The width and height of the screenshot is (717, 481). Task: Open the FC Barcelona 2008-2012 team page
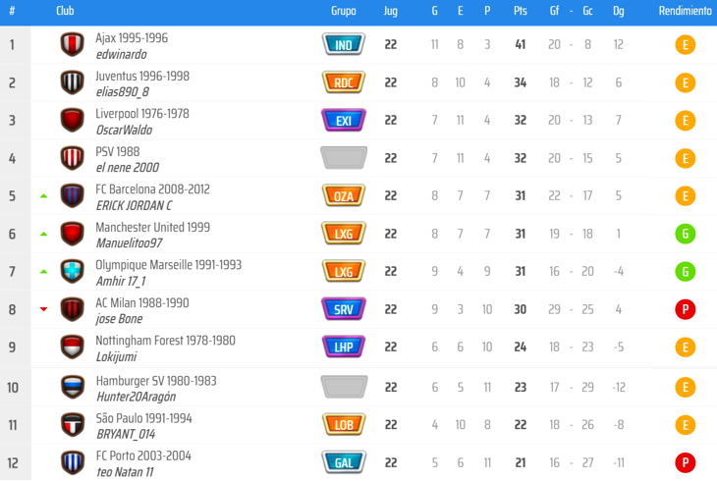[152, 189]
